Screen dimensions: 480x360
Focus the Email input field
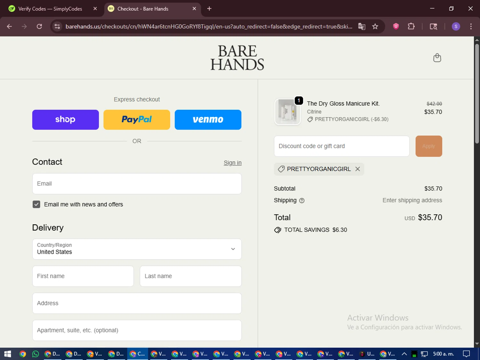(x=137, y=184)
